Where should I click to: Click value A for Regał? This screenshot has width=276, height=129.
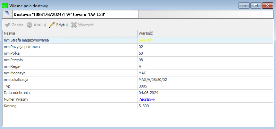coord(205,67)
